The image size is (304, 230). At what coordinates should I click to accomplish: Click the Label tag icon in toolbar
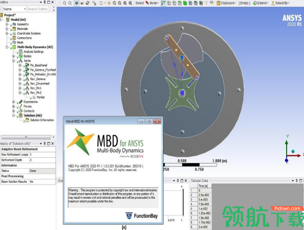pyautogui.click(x=211, y=3)
